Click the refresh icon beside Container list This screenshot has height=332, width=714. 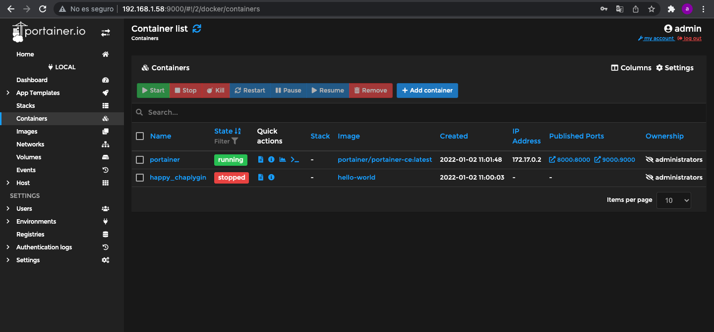(197, 29)
